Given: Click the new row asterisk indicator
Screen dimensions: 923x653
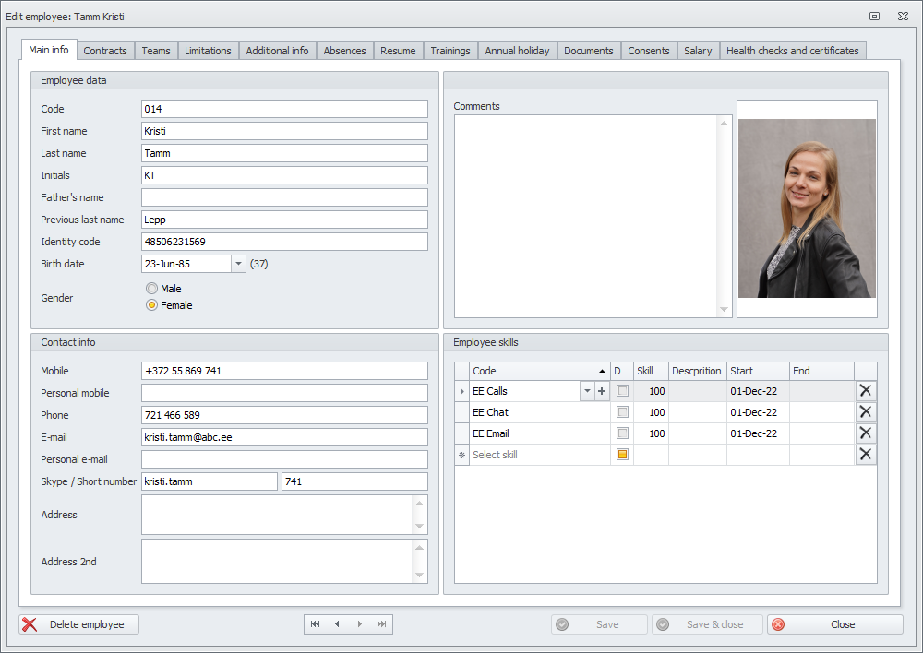Looking at the screenshot, I should click(462, 455).
